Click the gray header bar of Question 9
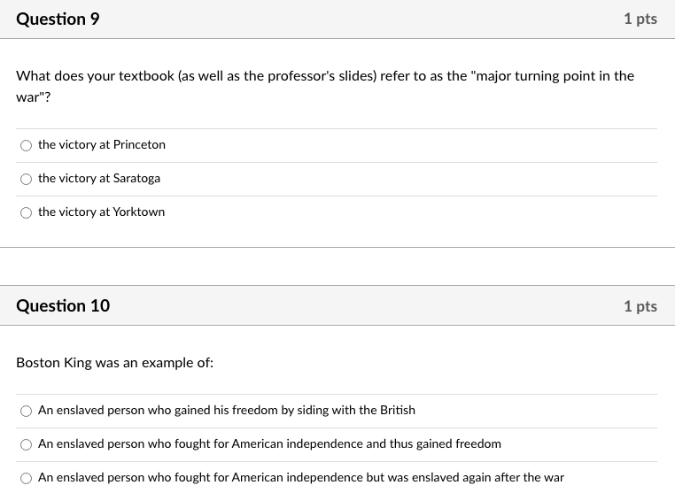 (x=354, y=19)
